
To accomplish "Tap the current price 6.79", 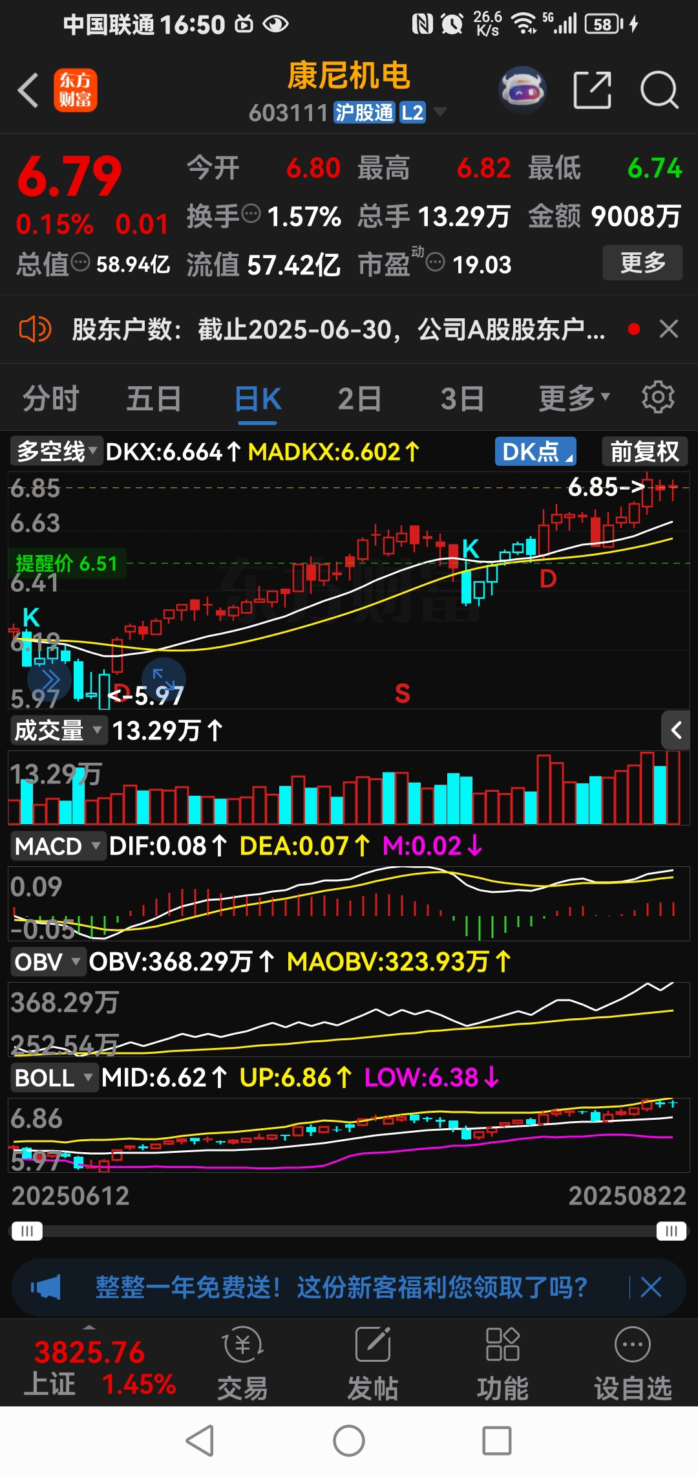I will (69, 176).
